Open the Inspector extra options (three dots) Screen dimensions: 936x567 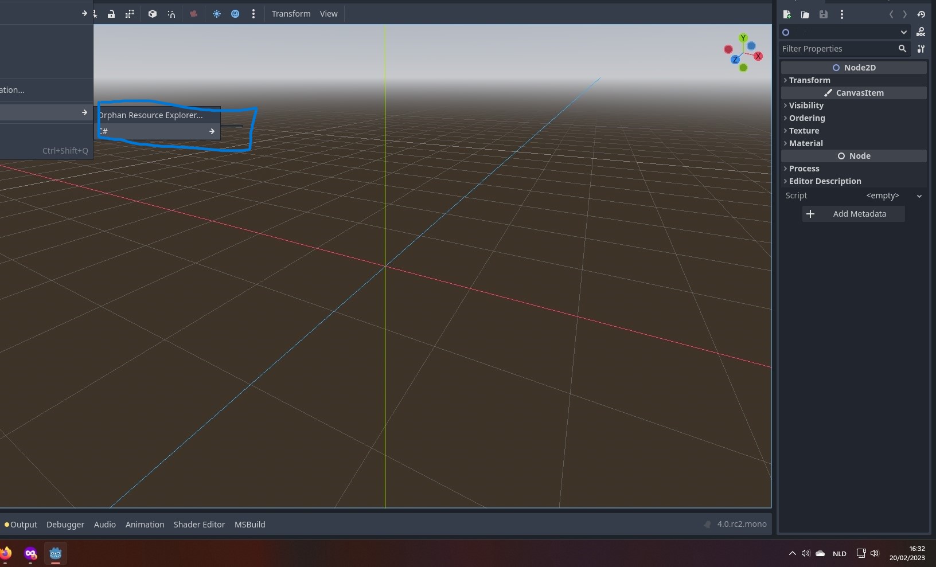pyautogui.click(x=841, y=14)
